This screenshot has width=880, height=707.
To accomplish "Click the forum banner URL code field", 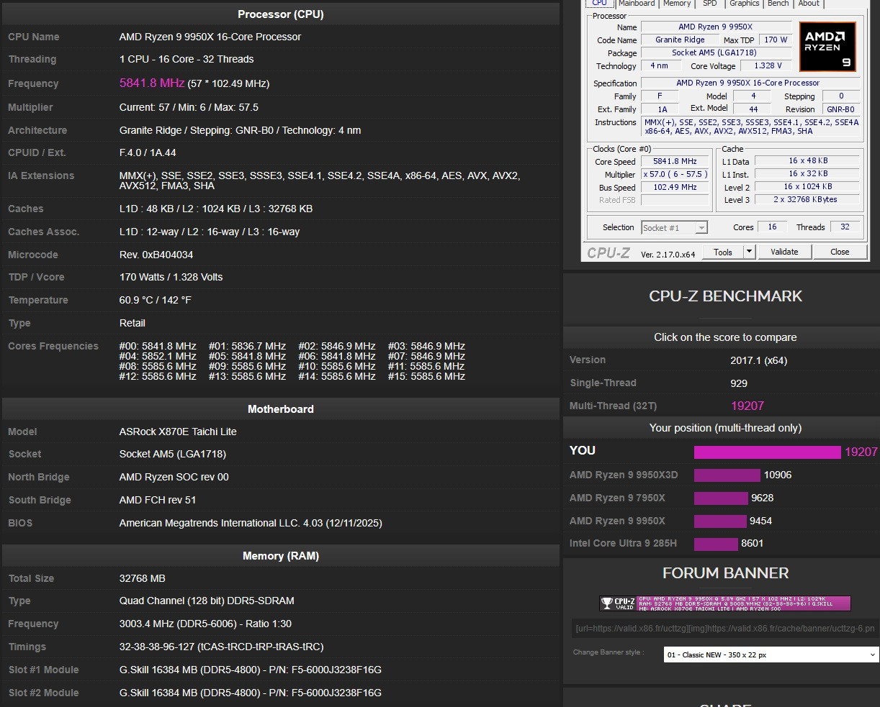I will pos(725,628).
